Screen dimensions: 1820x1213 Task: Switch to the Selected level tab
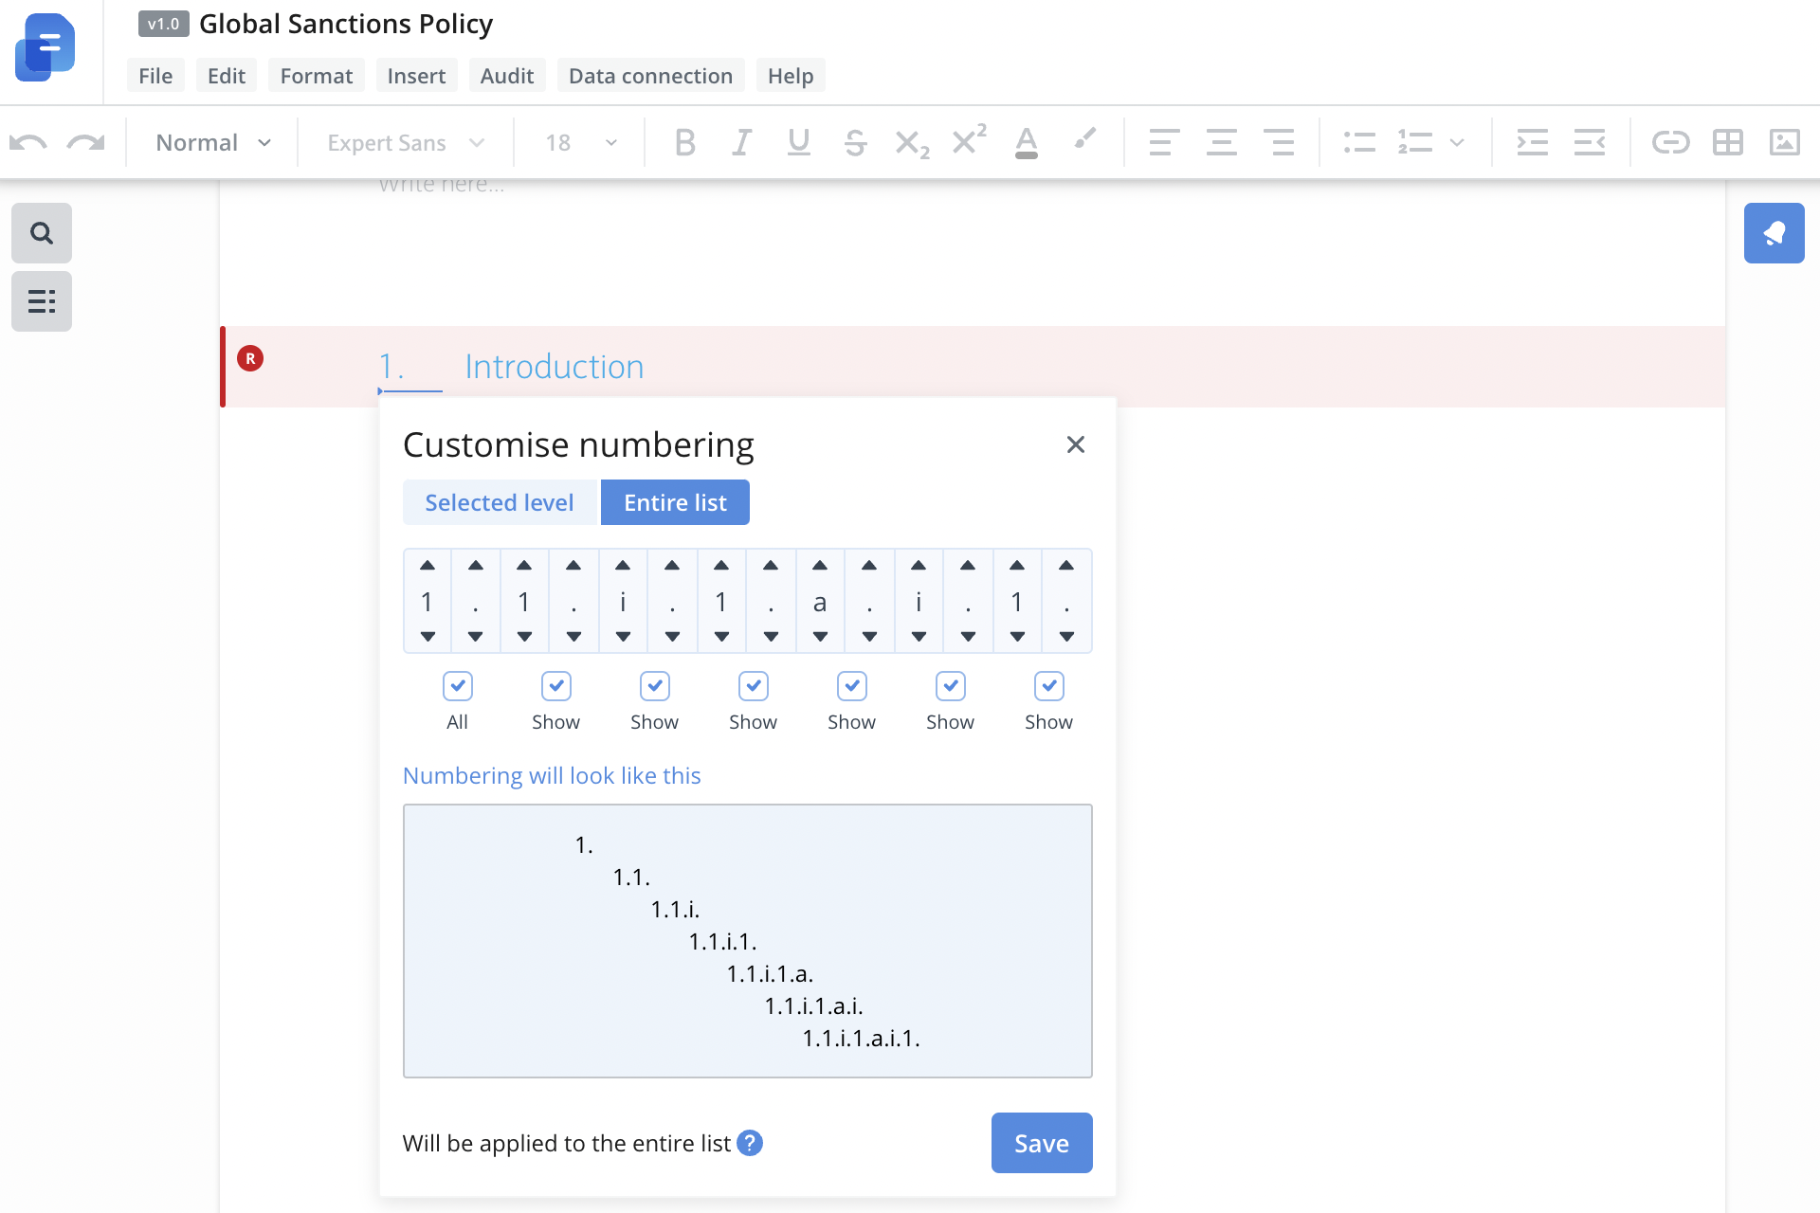click(x=500, y=502)
